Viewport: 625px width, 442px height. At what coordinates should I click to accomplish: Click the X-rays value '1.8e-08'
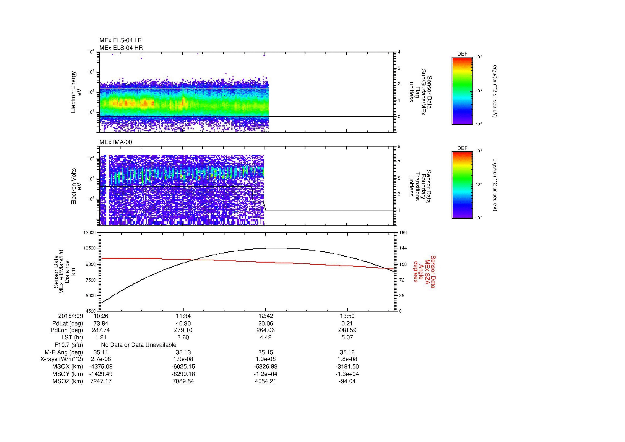click(x=347, y=359)
